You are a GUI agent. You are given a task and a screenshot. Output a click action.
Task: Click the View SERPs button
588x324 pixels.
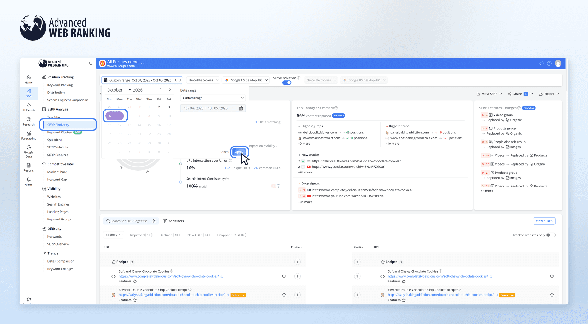click(x=544, y=221)
